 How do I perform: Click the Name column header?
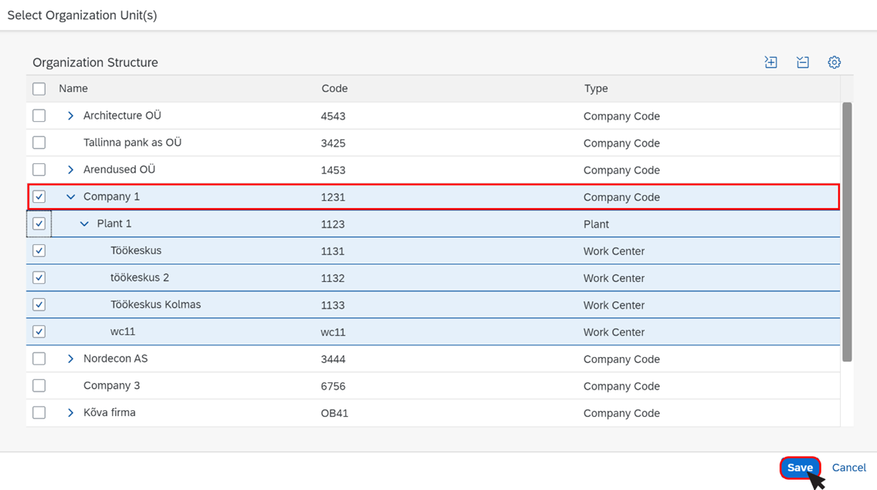[73, 89]
